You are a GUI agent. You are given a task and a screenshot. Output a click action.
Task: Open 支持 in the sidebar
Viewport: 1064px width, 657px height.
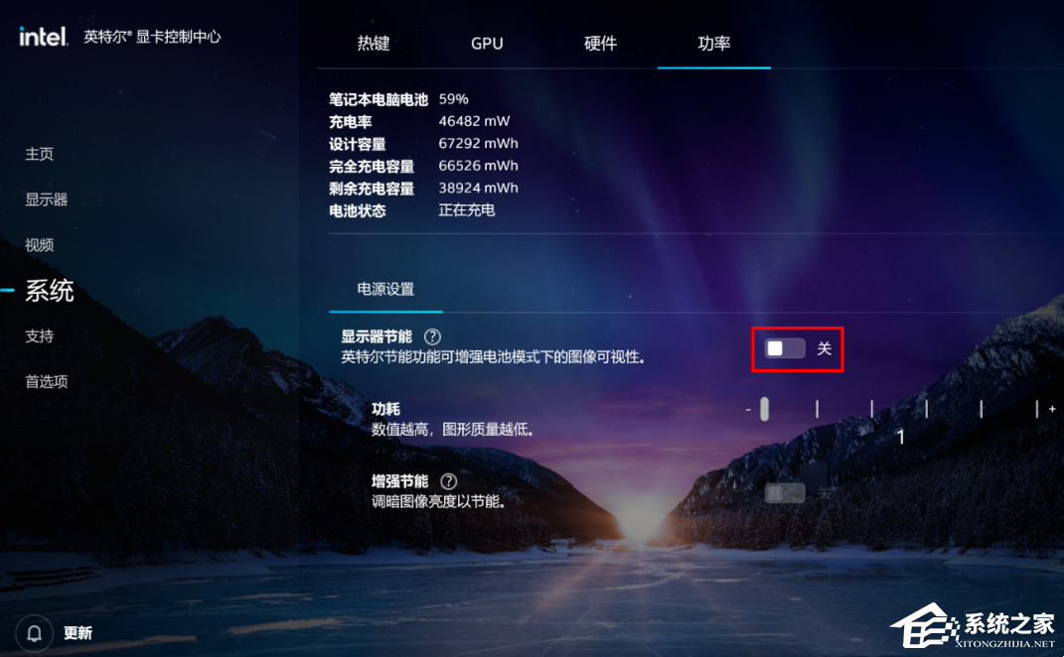coord(40,336)
